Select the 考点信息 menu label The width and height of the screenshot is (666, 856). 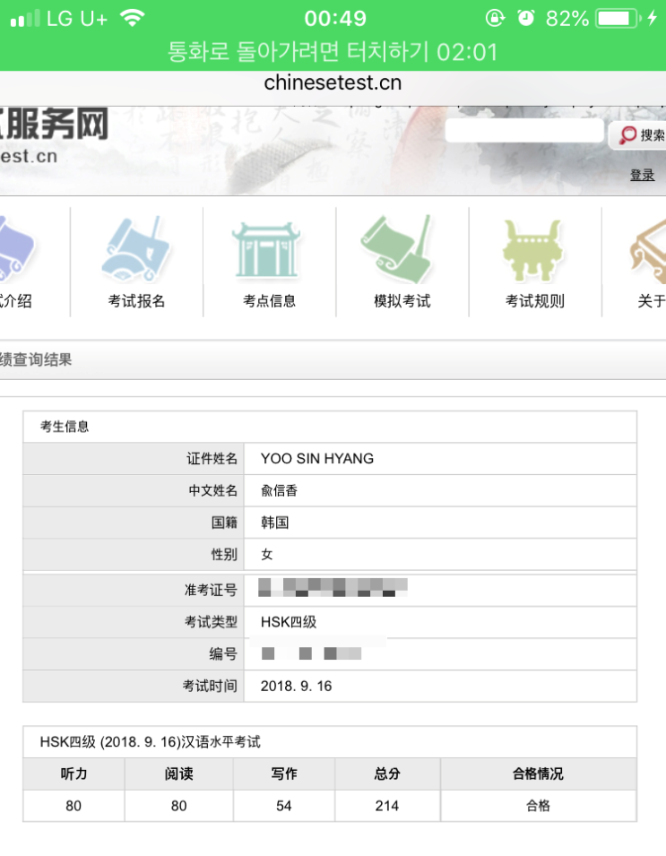point(269,301)
